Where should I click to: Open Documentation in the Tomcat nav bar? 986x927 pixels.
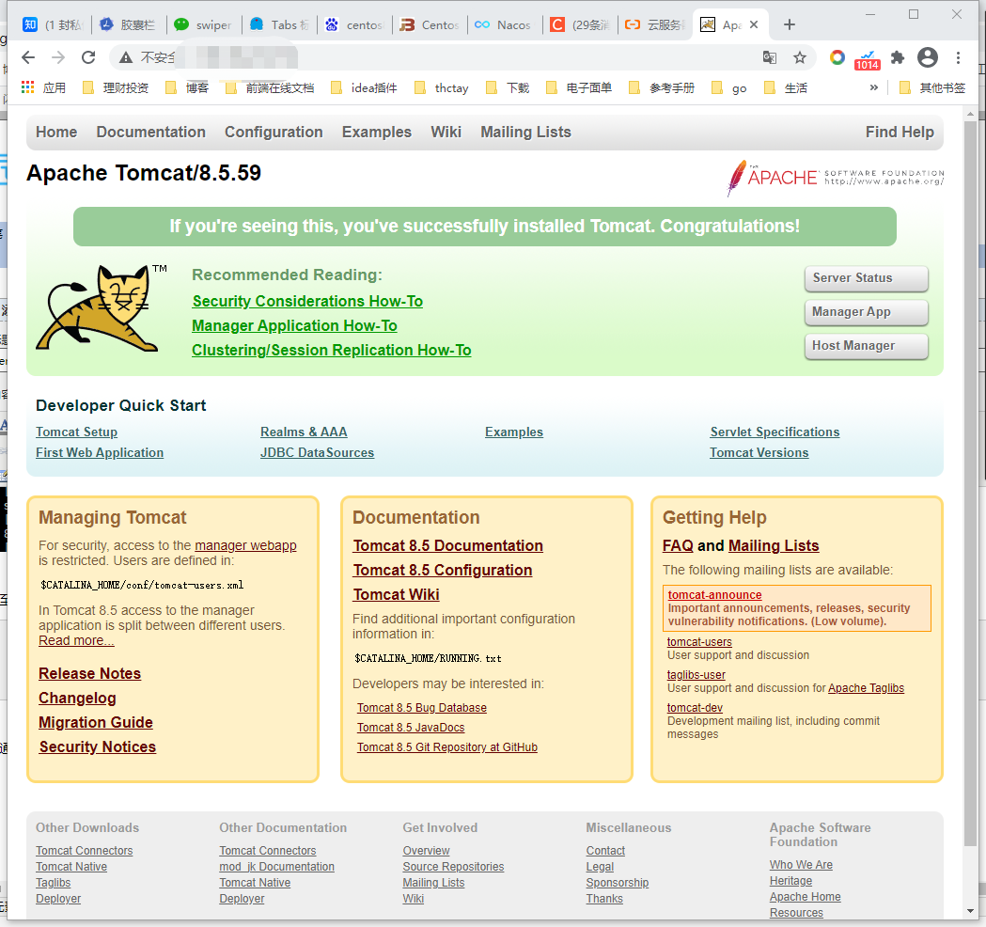pos(150,132)
